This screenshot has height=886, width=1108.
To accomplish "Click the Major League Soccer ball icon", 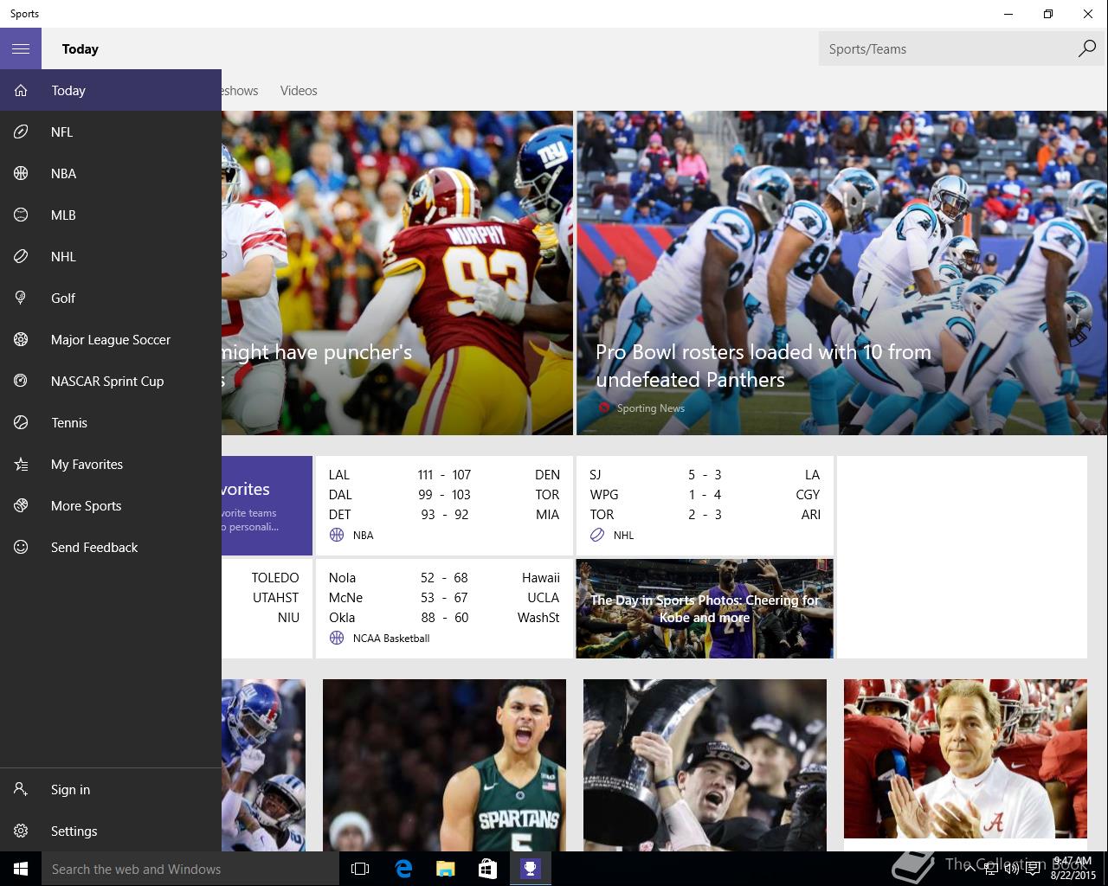I will pyautogui.click(x=21, y=339).
